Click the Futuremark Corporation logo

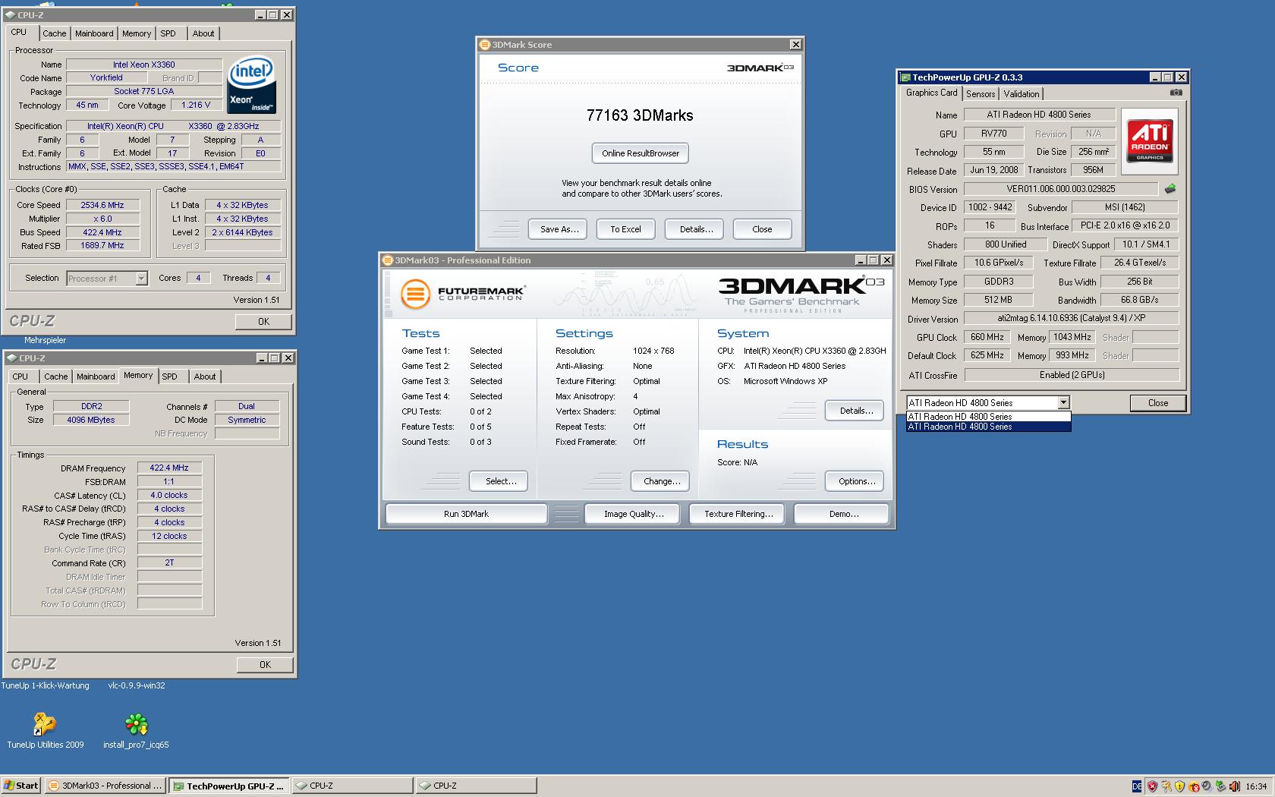tap(462, 294)
